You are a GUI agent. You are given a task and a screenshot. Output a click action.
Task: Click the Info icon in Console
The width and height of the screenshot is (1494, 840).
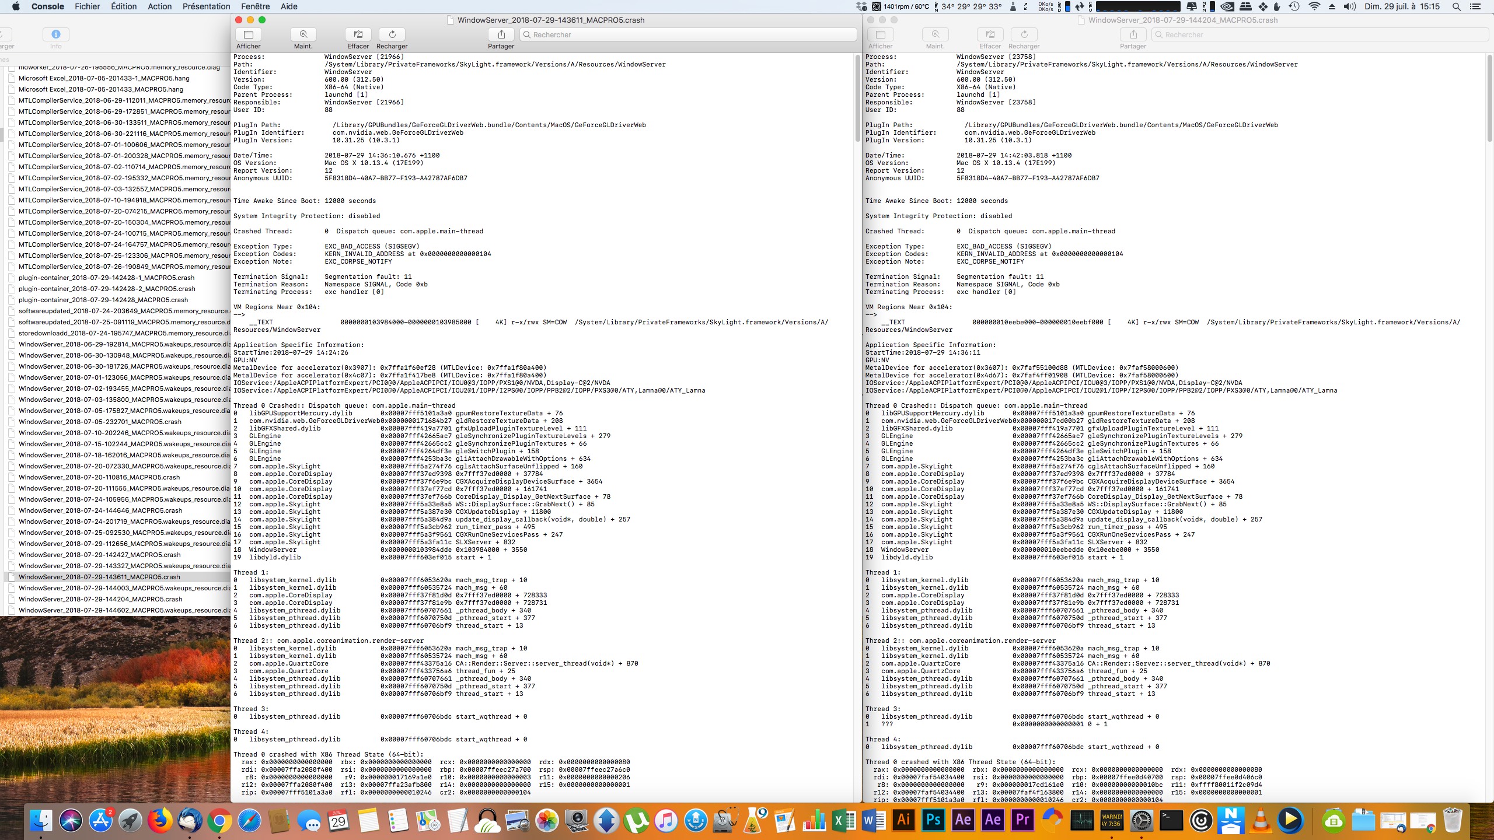(56, 34)
